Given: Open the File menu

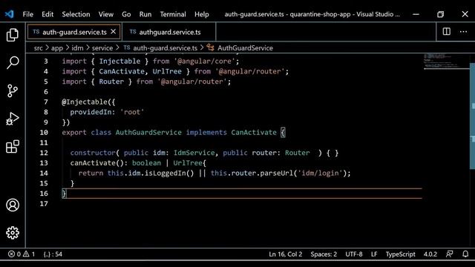Looking at the screenshot, I should click(28, 14).
